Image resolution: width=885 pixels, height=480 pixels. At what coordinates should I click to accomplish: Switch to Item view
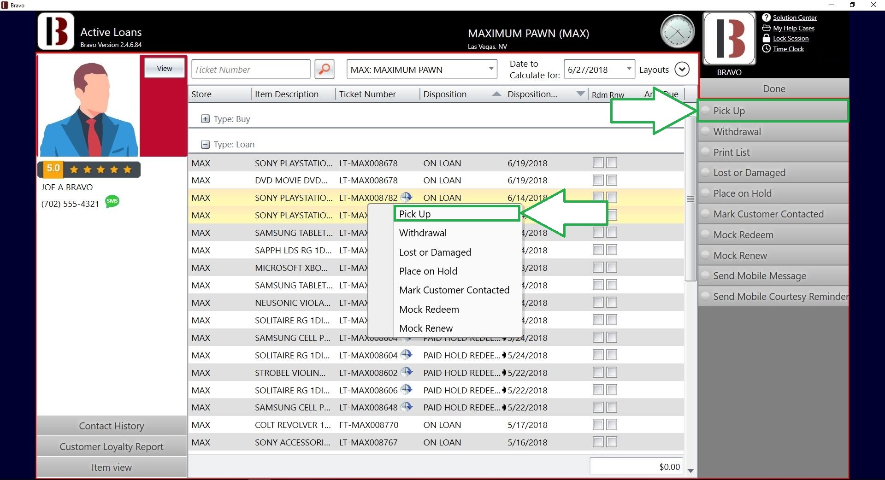pos(112,467)
